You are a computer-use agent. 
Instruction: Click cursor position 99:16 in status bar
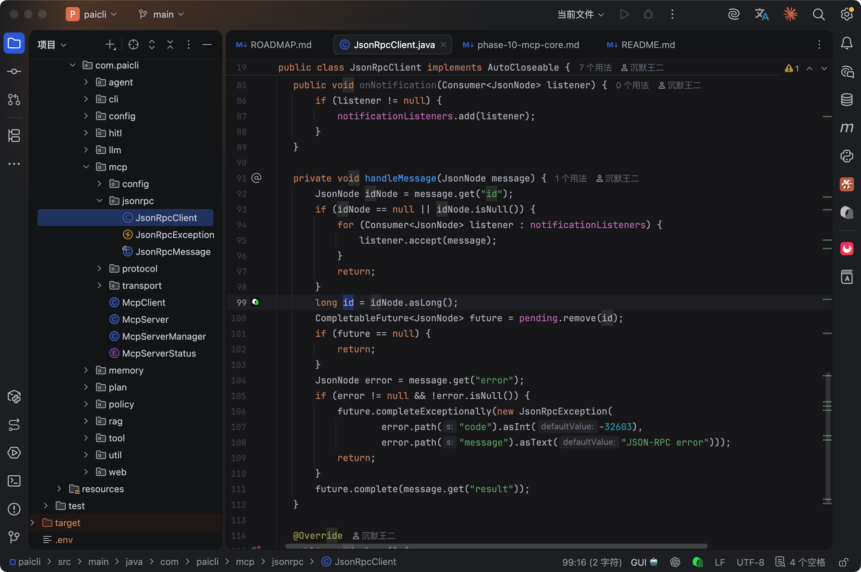(x=592, y=562)
